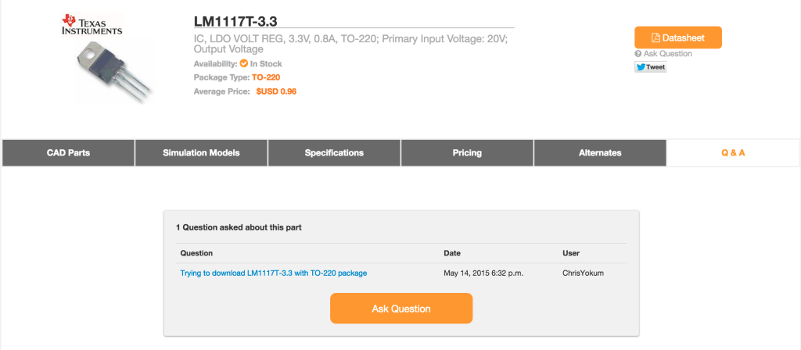Click the Twitter bird icon on Tweet

[641, 67]
